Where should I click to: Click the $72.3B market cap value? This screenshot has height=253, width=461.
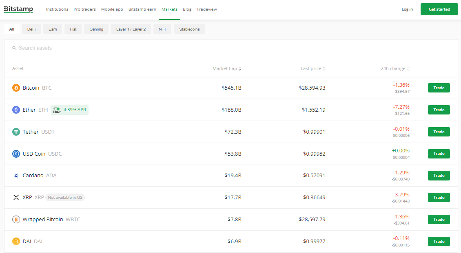tap(233, 132)
